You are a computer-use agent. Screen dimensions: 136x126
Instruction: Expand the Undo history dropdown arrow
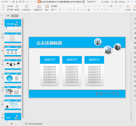[29, 2]
